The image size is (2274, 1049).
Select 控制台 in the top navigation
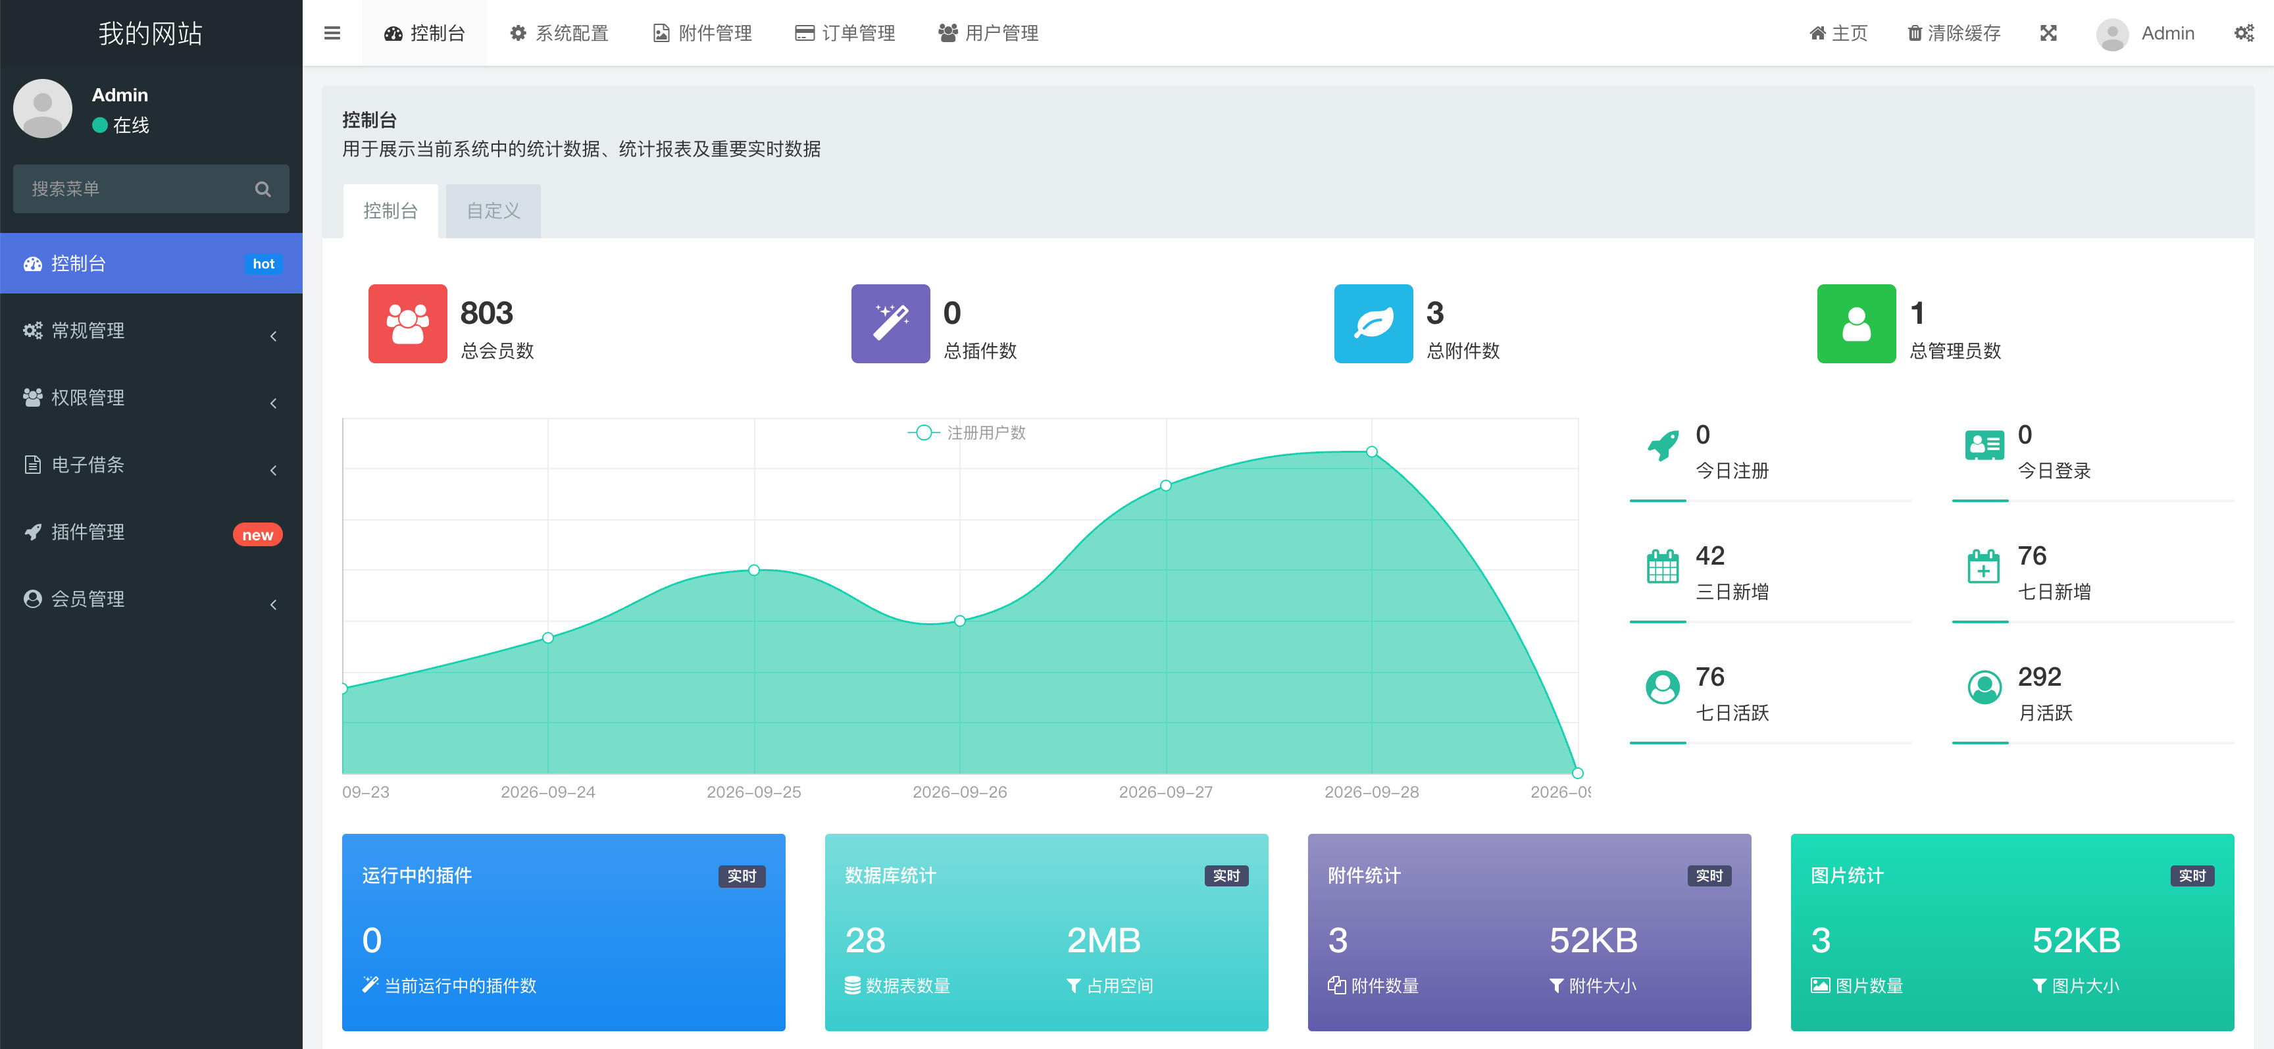point(424,34)
